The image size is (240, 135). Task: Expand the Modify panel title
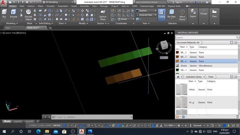(x=83, y=23)
